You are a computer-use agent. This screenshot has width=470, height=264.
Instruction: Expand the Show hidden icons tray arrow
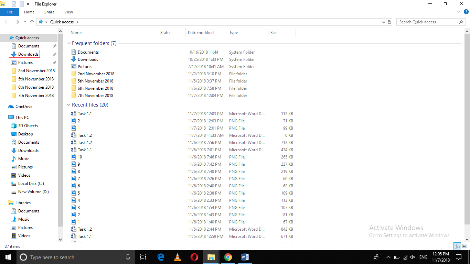pyautogui.click(x=388, y=257)
